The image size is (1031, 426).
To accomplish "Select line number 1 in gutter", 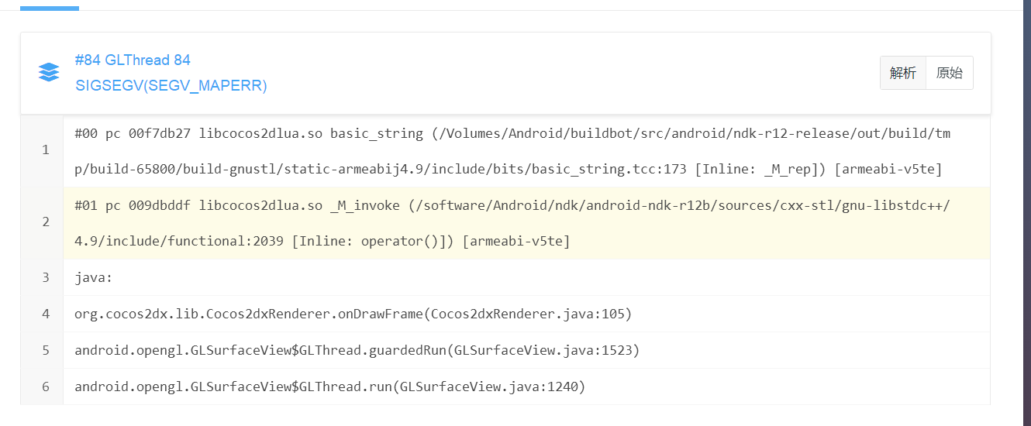I will tap(46, 150).
